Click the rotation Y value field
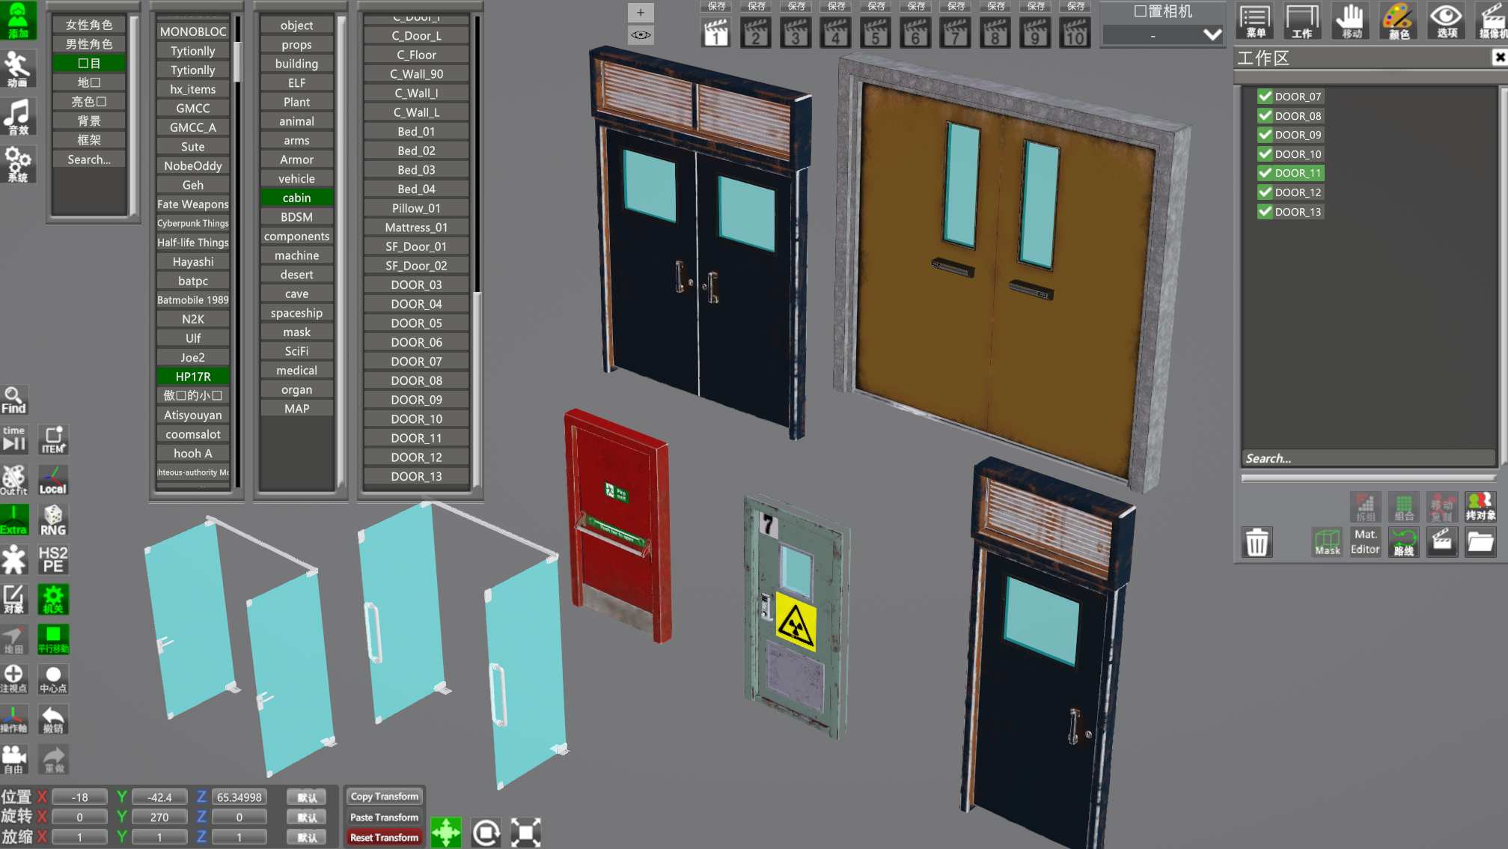 [x=159, y=817]
